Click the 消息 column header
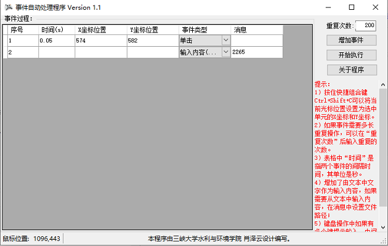This screenshot has height=246, width=388. pos(257,30)
